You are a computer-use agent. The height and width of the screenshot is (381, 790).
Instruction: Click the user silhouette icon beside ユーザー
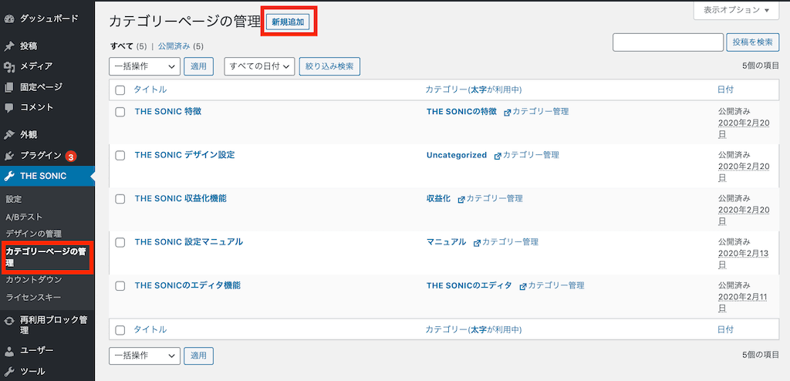pos(8,350)
